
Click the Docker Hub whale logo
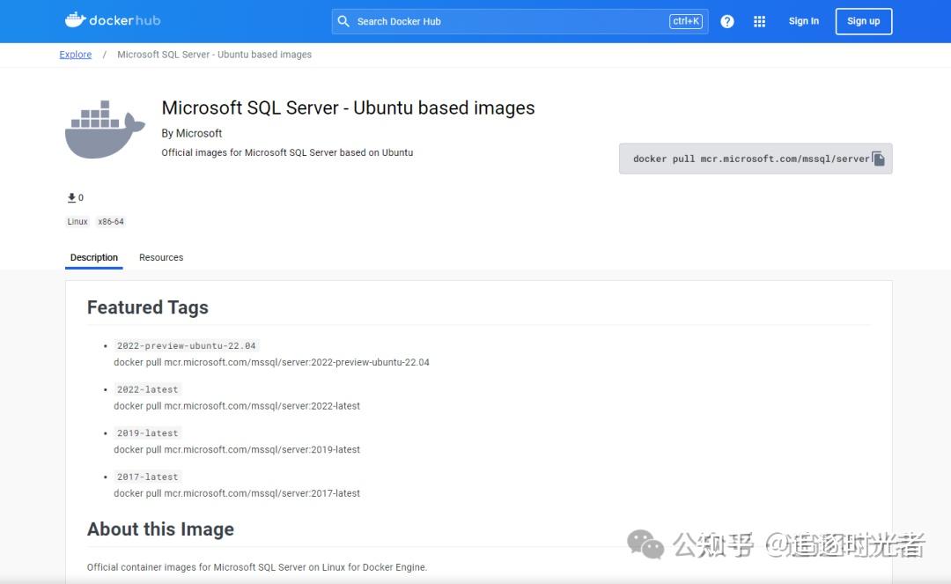pos(78,19)
